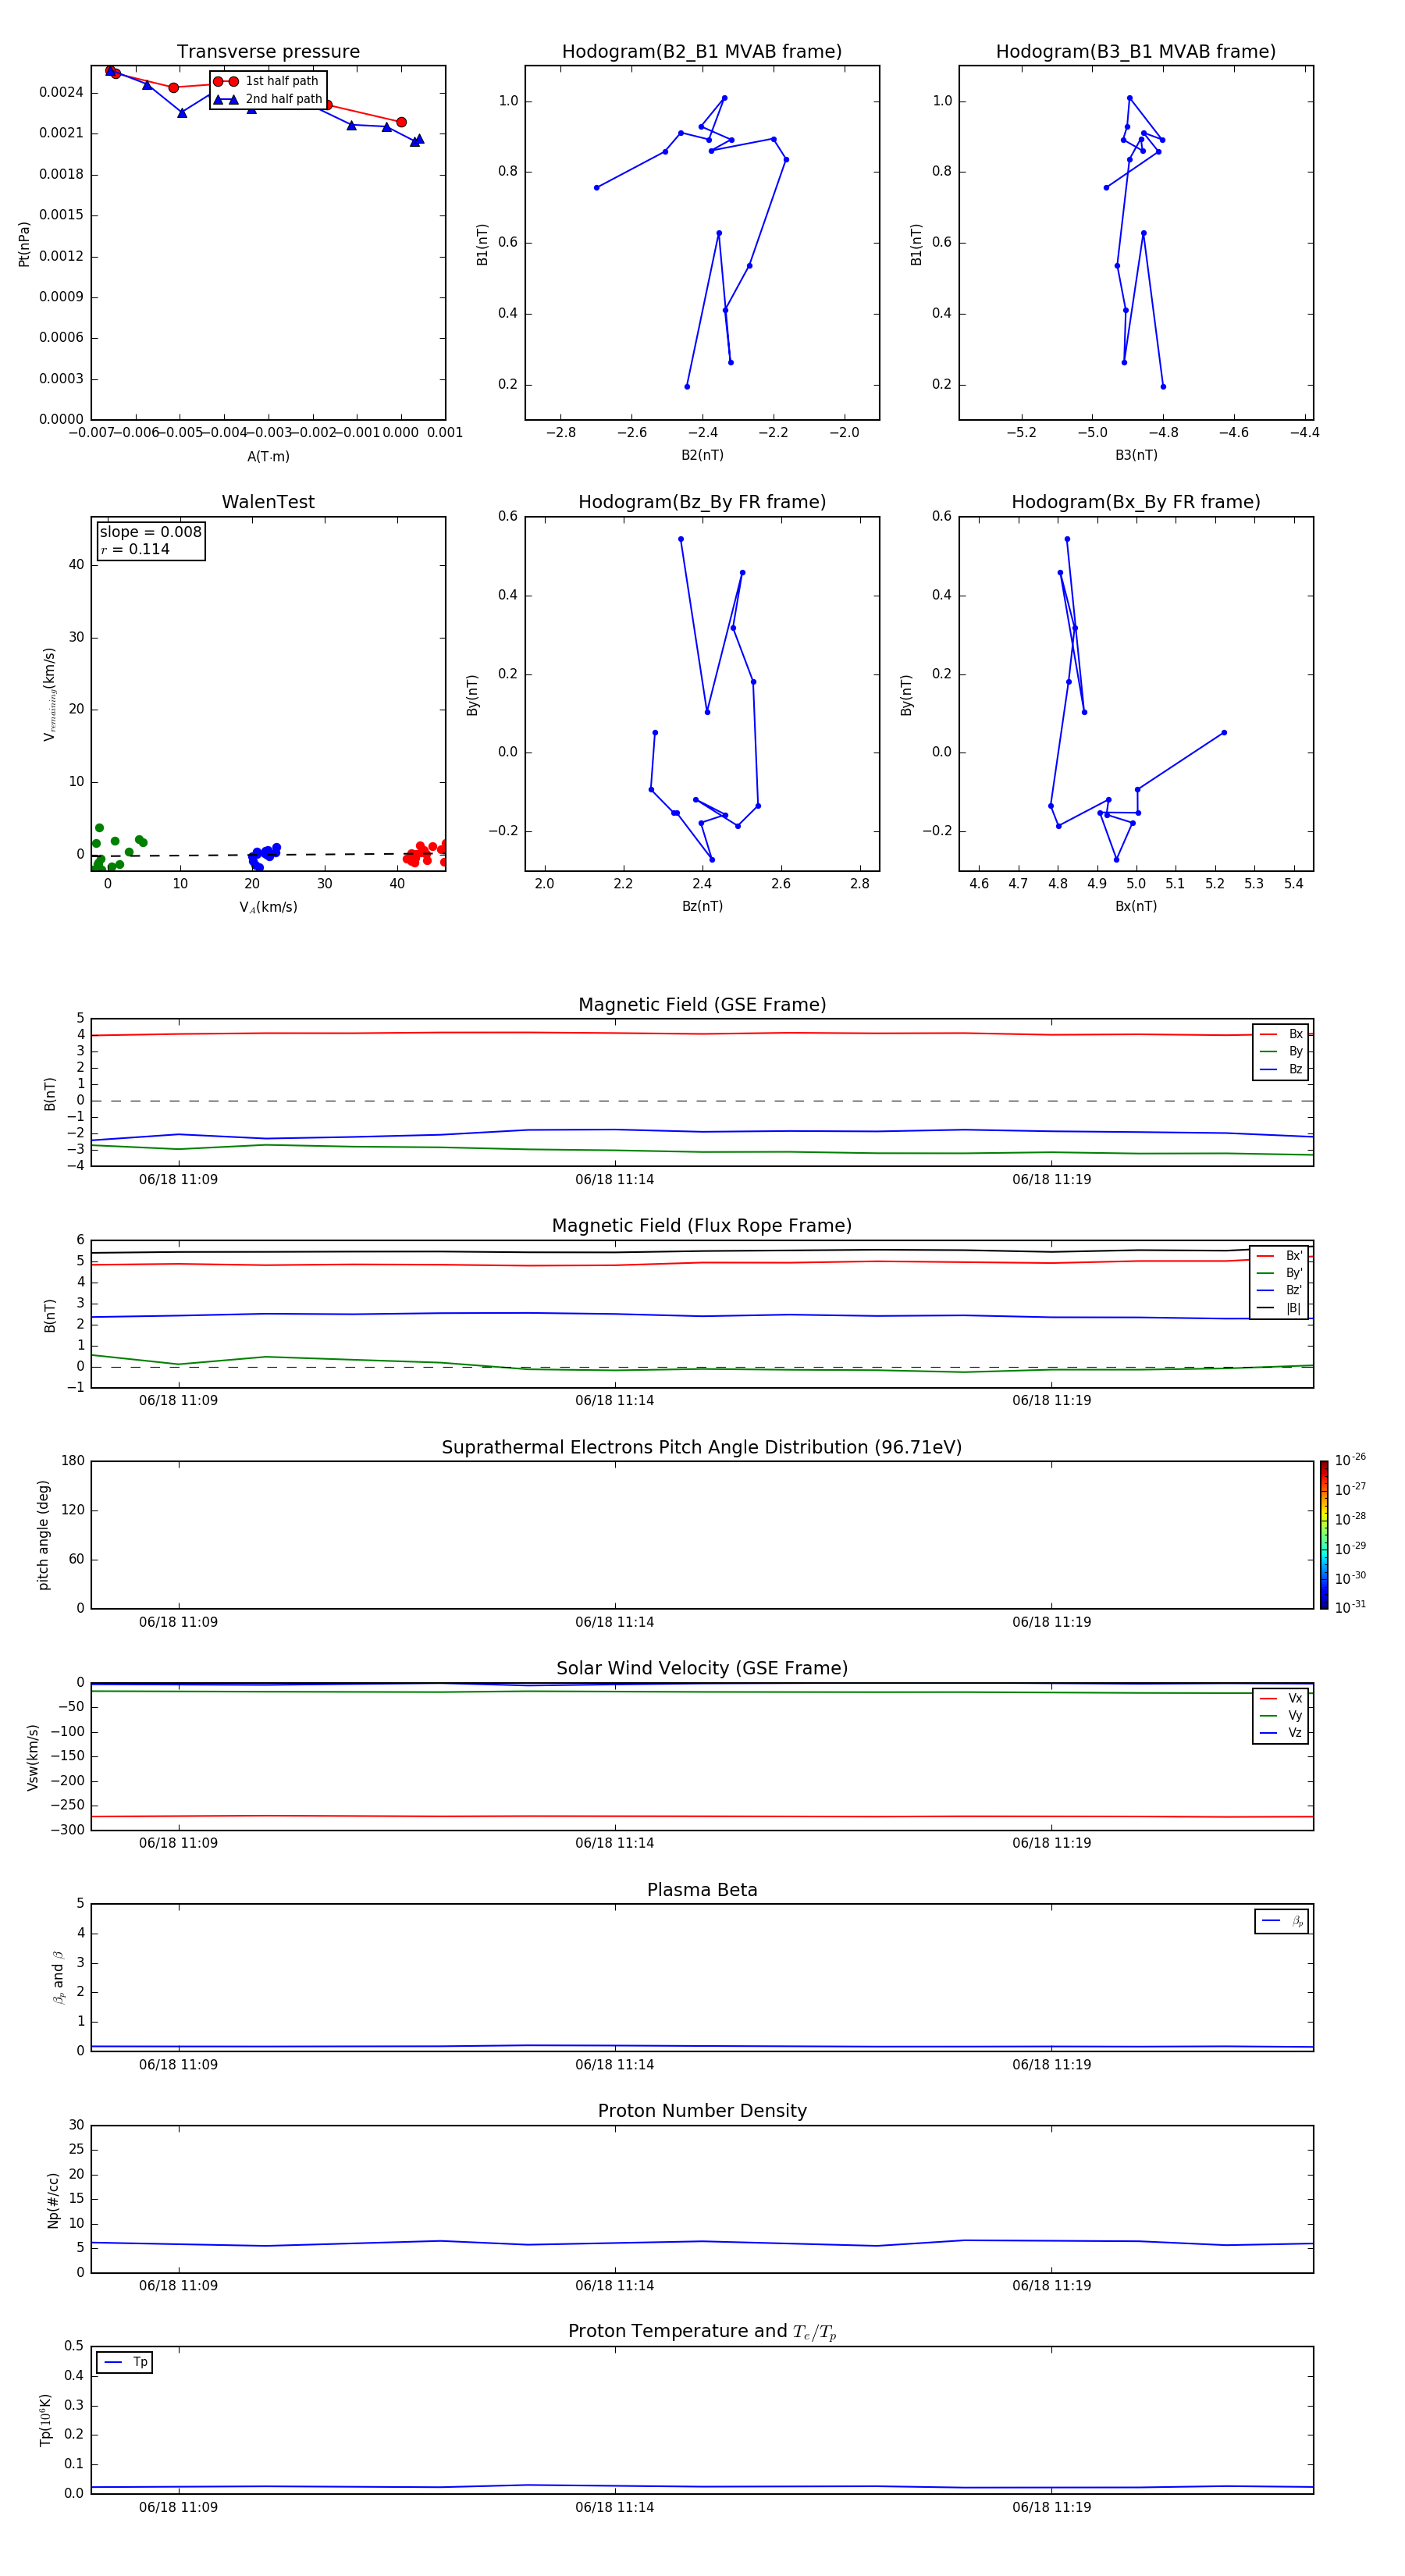The height and width of the screenshot is (2576, 1405).
Task: Click the 'Proton Number Density' plot title
Action: click(x=702, y=2111)
